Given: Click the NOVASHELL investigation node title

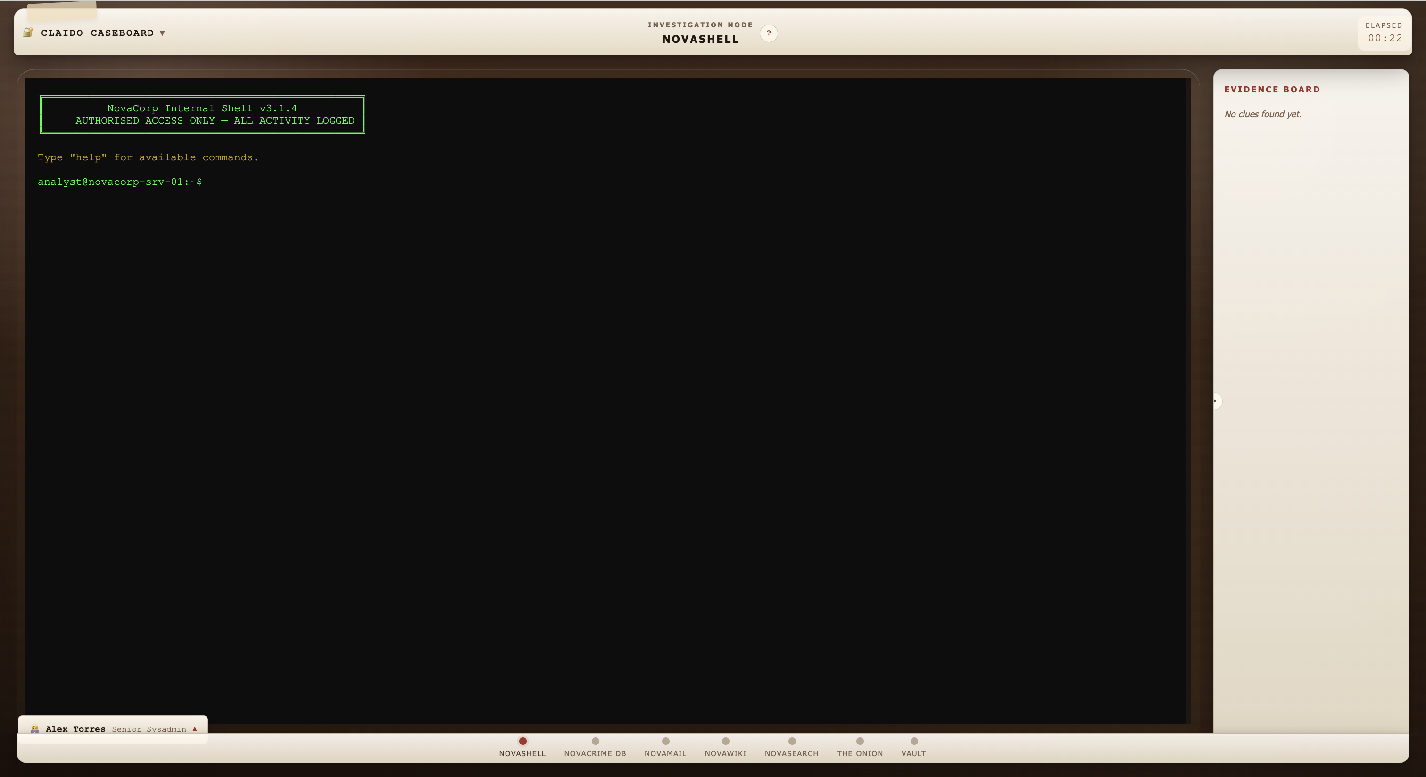Looking at the screenshot, I should click(x=700, y=39).
